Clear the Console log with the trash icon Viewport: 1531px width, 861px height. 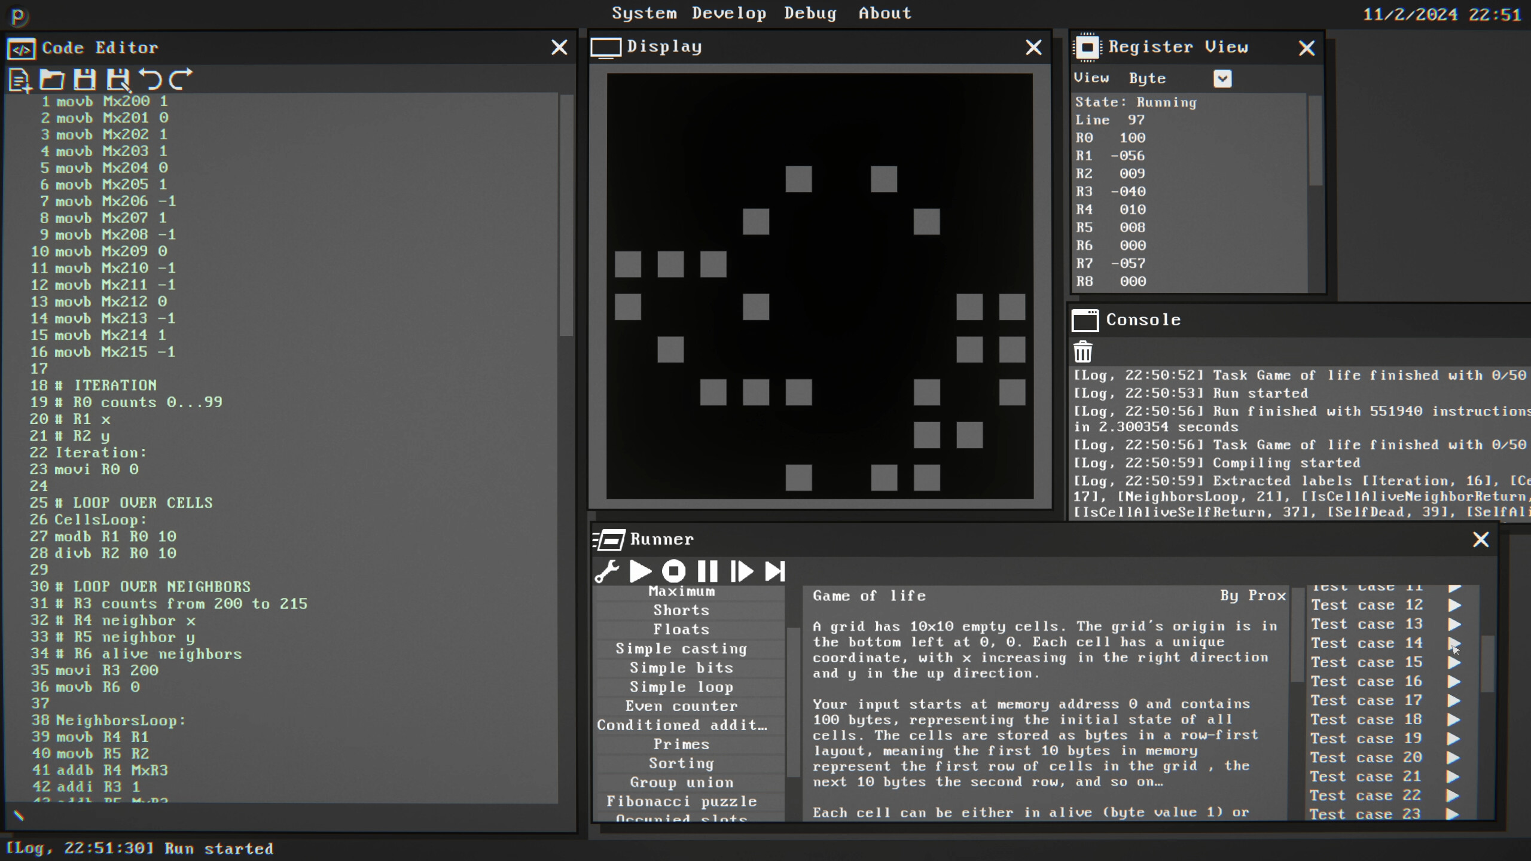tap(1084, 352)
